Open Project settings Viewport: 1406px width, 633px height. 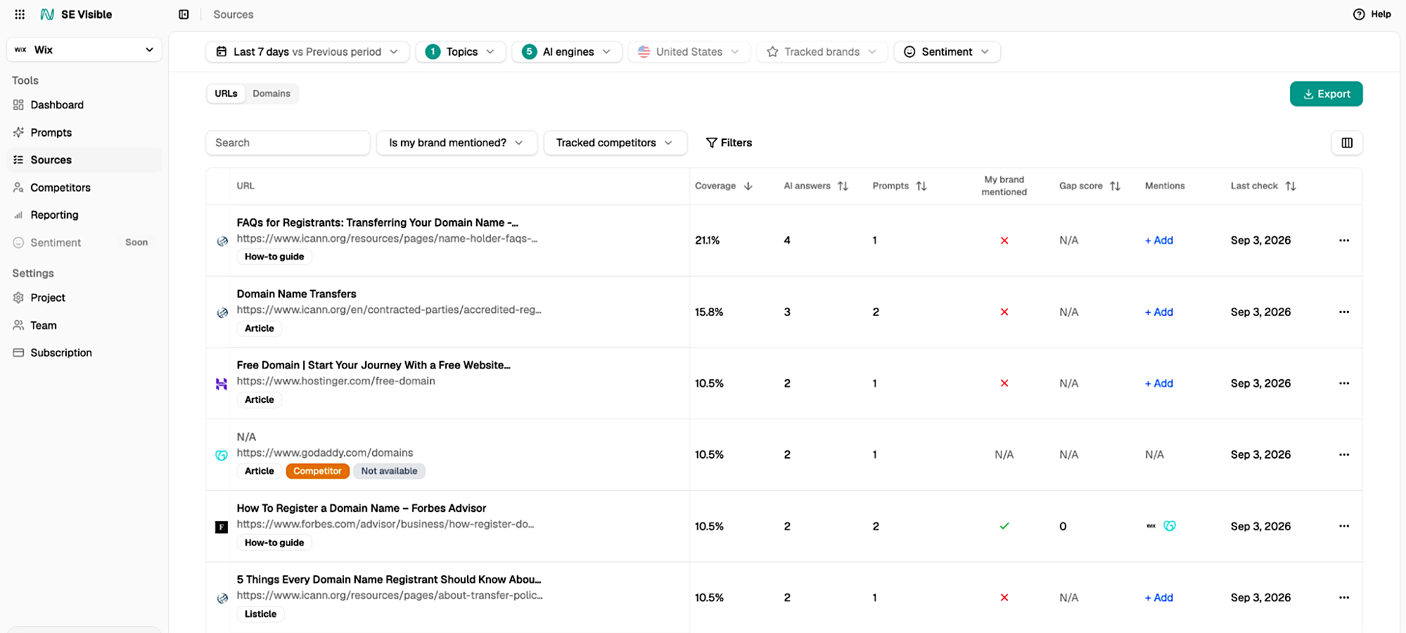coord(84,298)
